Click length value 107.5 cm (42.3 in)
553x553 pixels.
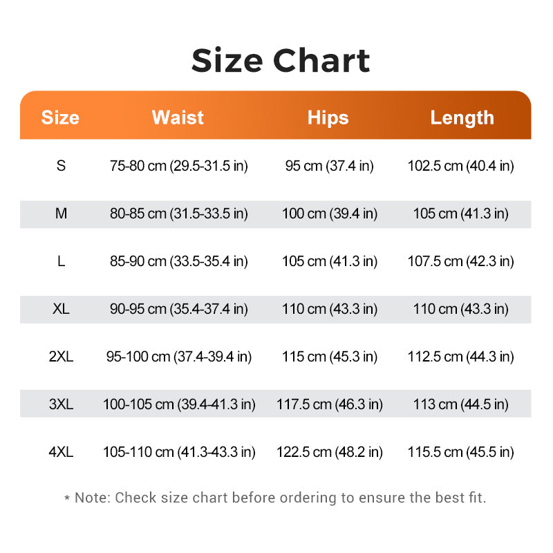point(460,262)
